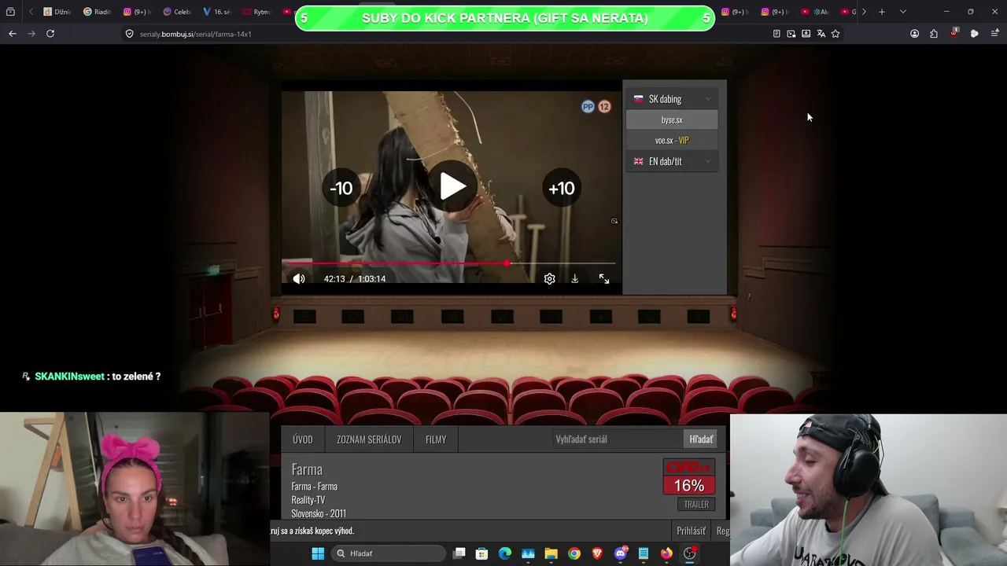The width and height of the screenshot is (1007, 566).
Task: Open the FILMY menu item
Action: click(436, 439)
